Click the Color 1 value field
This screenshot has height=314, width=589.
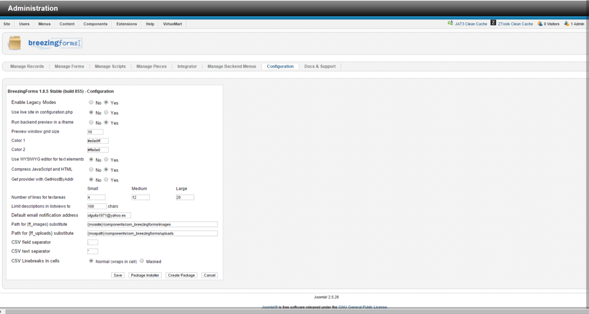[97, 141]
